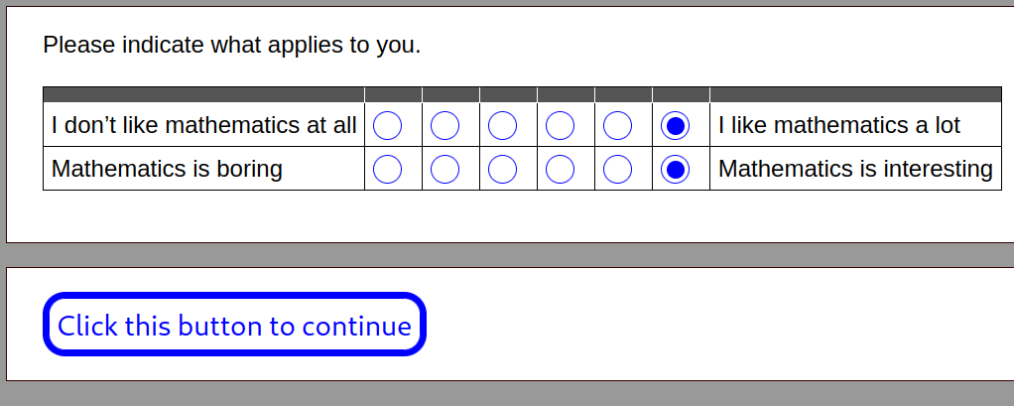Screen dimensions: 1014x406
Task: Select second radio in the boring/interesting row
Action: pyautogui.click(x=444, y=170)
